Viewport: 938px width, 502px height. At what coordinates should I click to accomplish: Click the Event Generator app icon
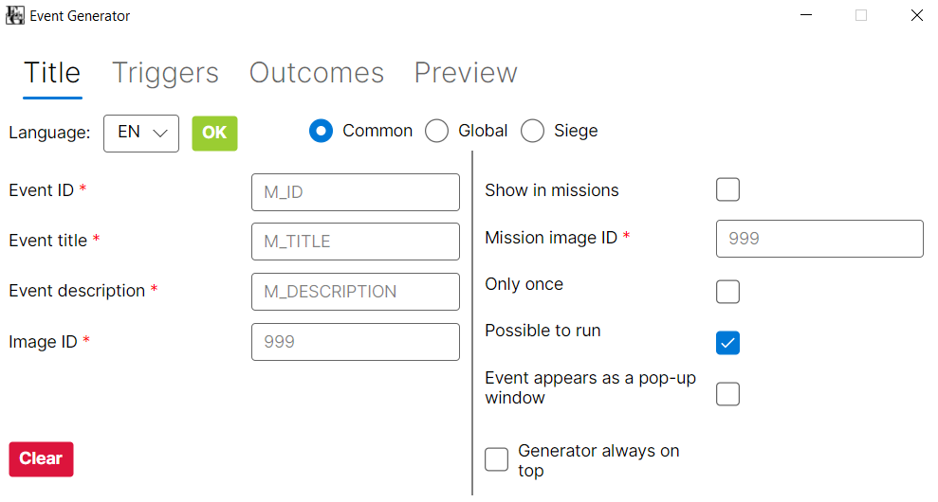tap(15, 15)
